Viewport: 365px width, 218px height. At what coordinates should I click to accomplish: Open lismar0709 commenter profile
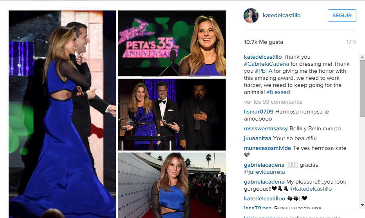(258, 112)
